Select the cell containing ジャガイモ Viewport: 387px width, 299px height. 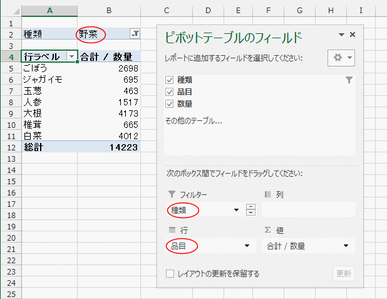click(49, 79)
